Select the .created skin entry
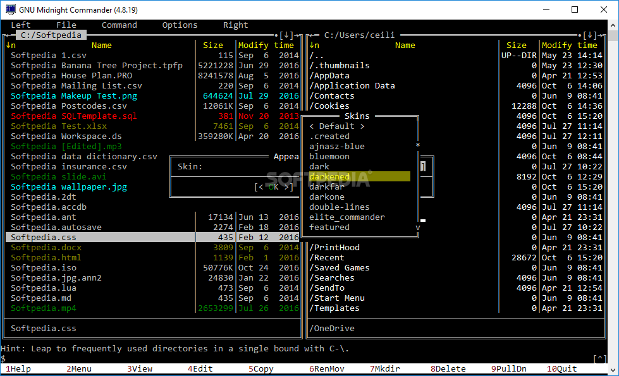This screenshot has height=376, width=619. (329, 136)
